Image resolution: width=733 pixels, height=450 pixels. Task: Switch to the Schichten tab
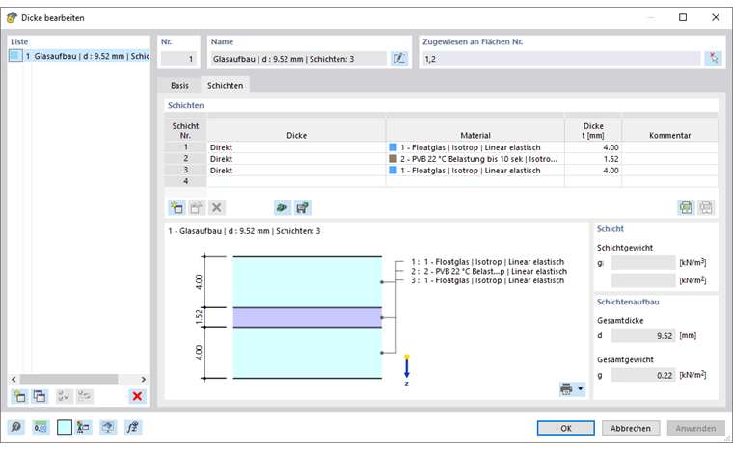point(225,85)
